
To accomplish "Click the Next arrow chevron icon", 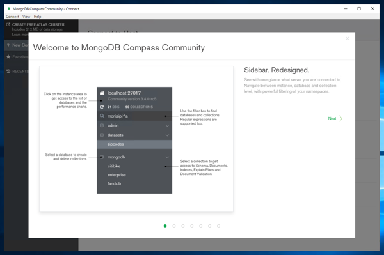I will pyautogui.click(x=340, y=118).
